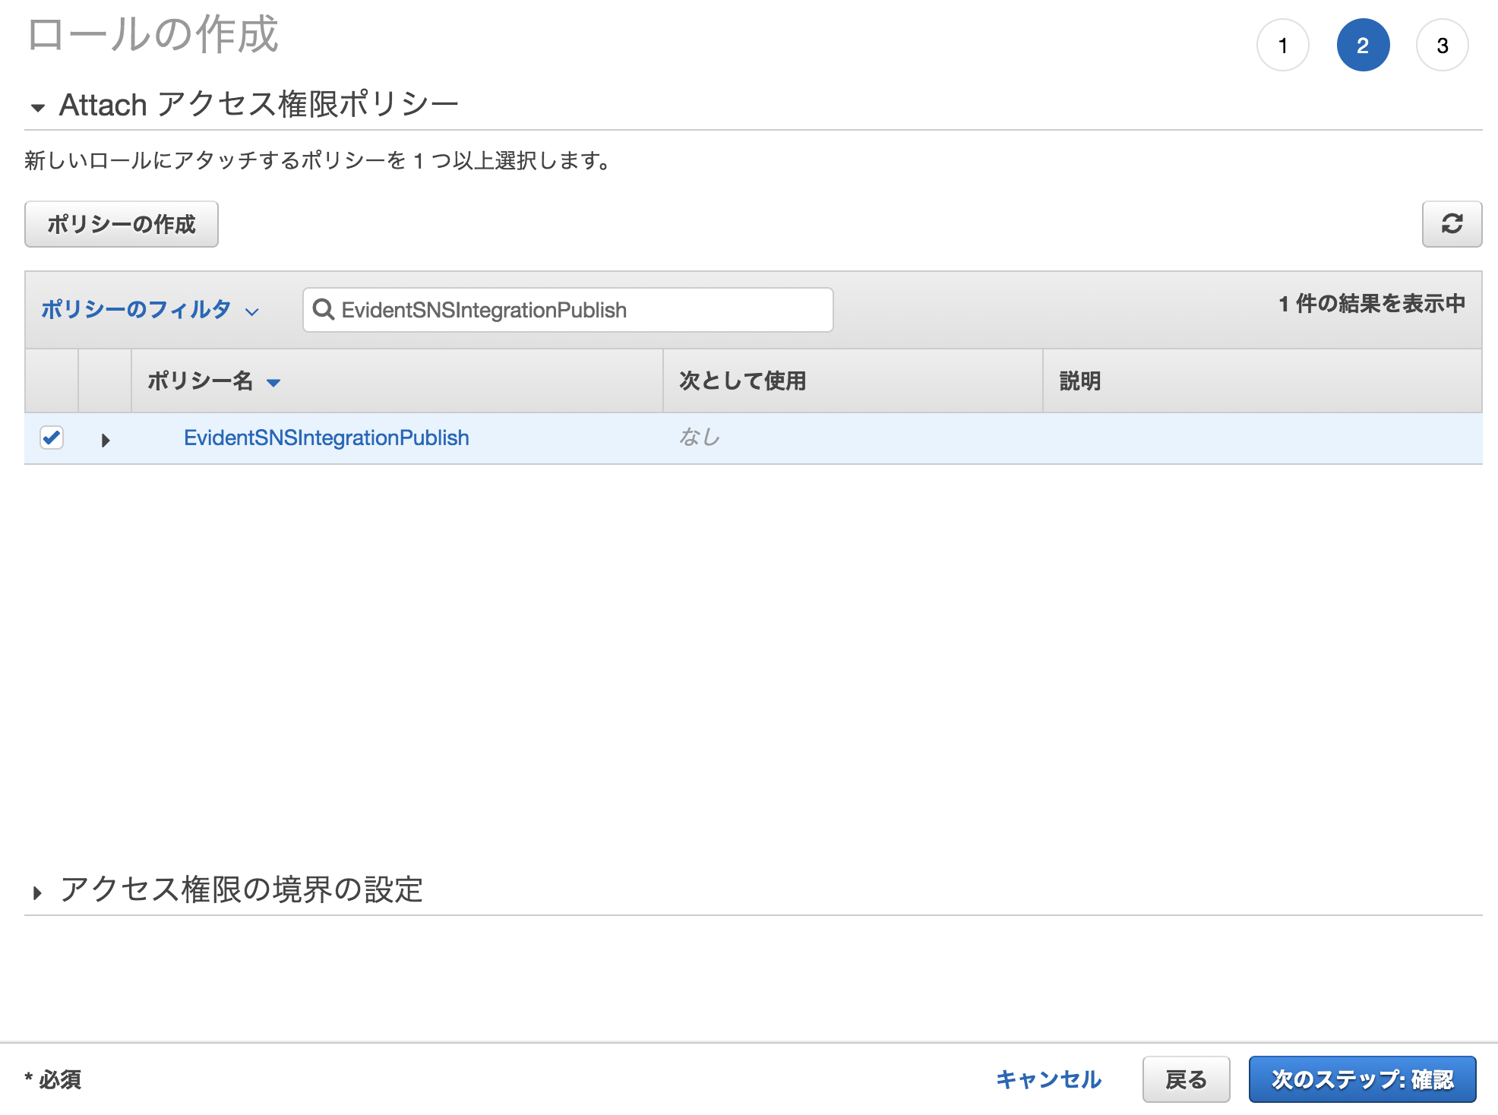Click the sort arrow on ポリシー名 column

coord(275,382)
